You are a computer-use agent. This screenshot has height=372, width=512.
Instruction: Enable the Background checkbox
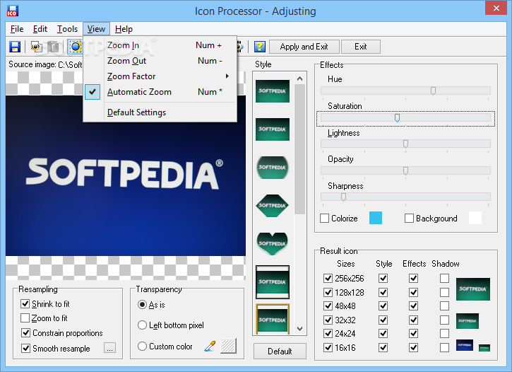pyautogui.click(x=409, y=218)
